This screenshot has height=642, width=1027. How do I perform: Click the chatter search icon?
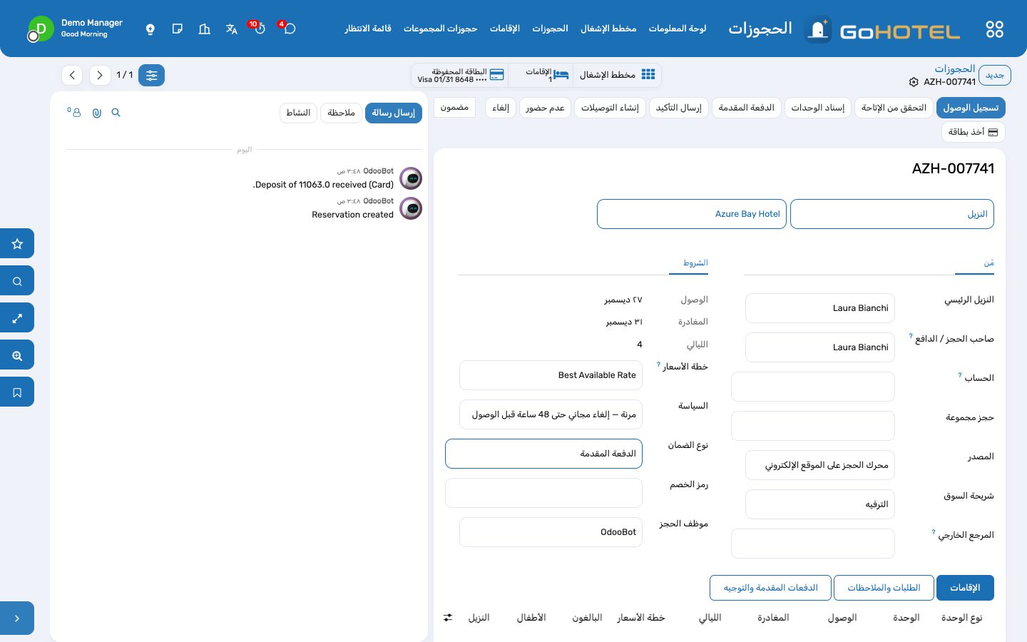116,113
